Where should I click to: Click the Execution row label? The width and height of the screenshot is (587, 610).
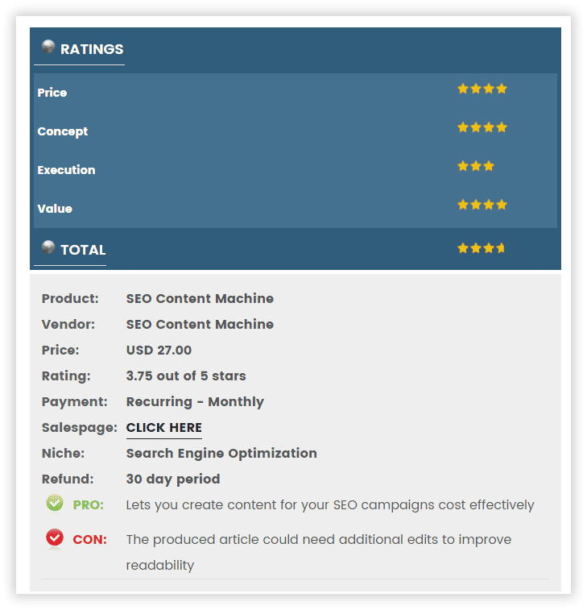coord(67,170)
